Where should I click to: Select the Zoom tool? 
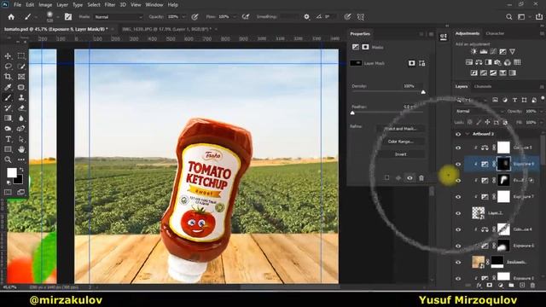tap(8, 159)
